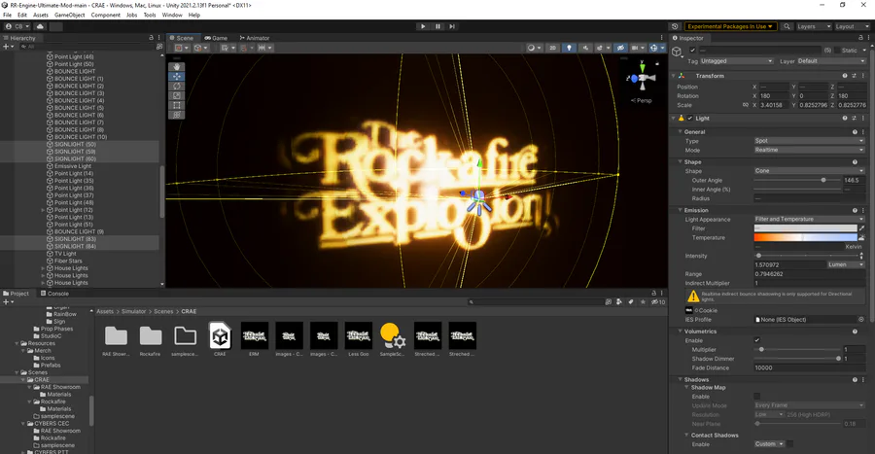This screenshot has width=875, height=454.
Task: Select the Scale tool in scene overlay
Action: pyautogui.click(x=176, y=95)
